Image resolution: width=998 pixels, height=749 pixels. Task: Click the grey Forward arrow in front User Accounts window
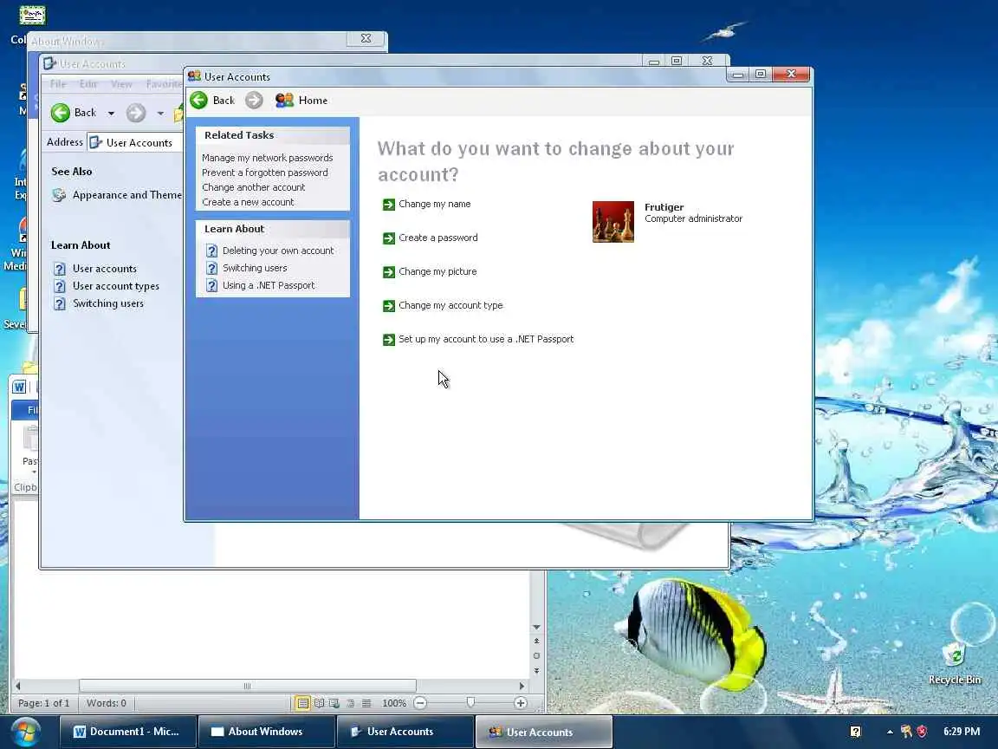point(254,100)
